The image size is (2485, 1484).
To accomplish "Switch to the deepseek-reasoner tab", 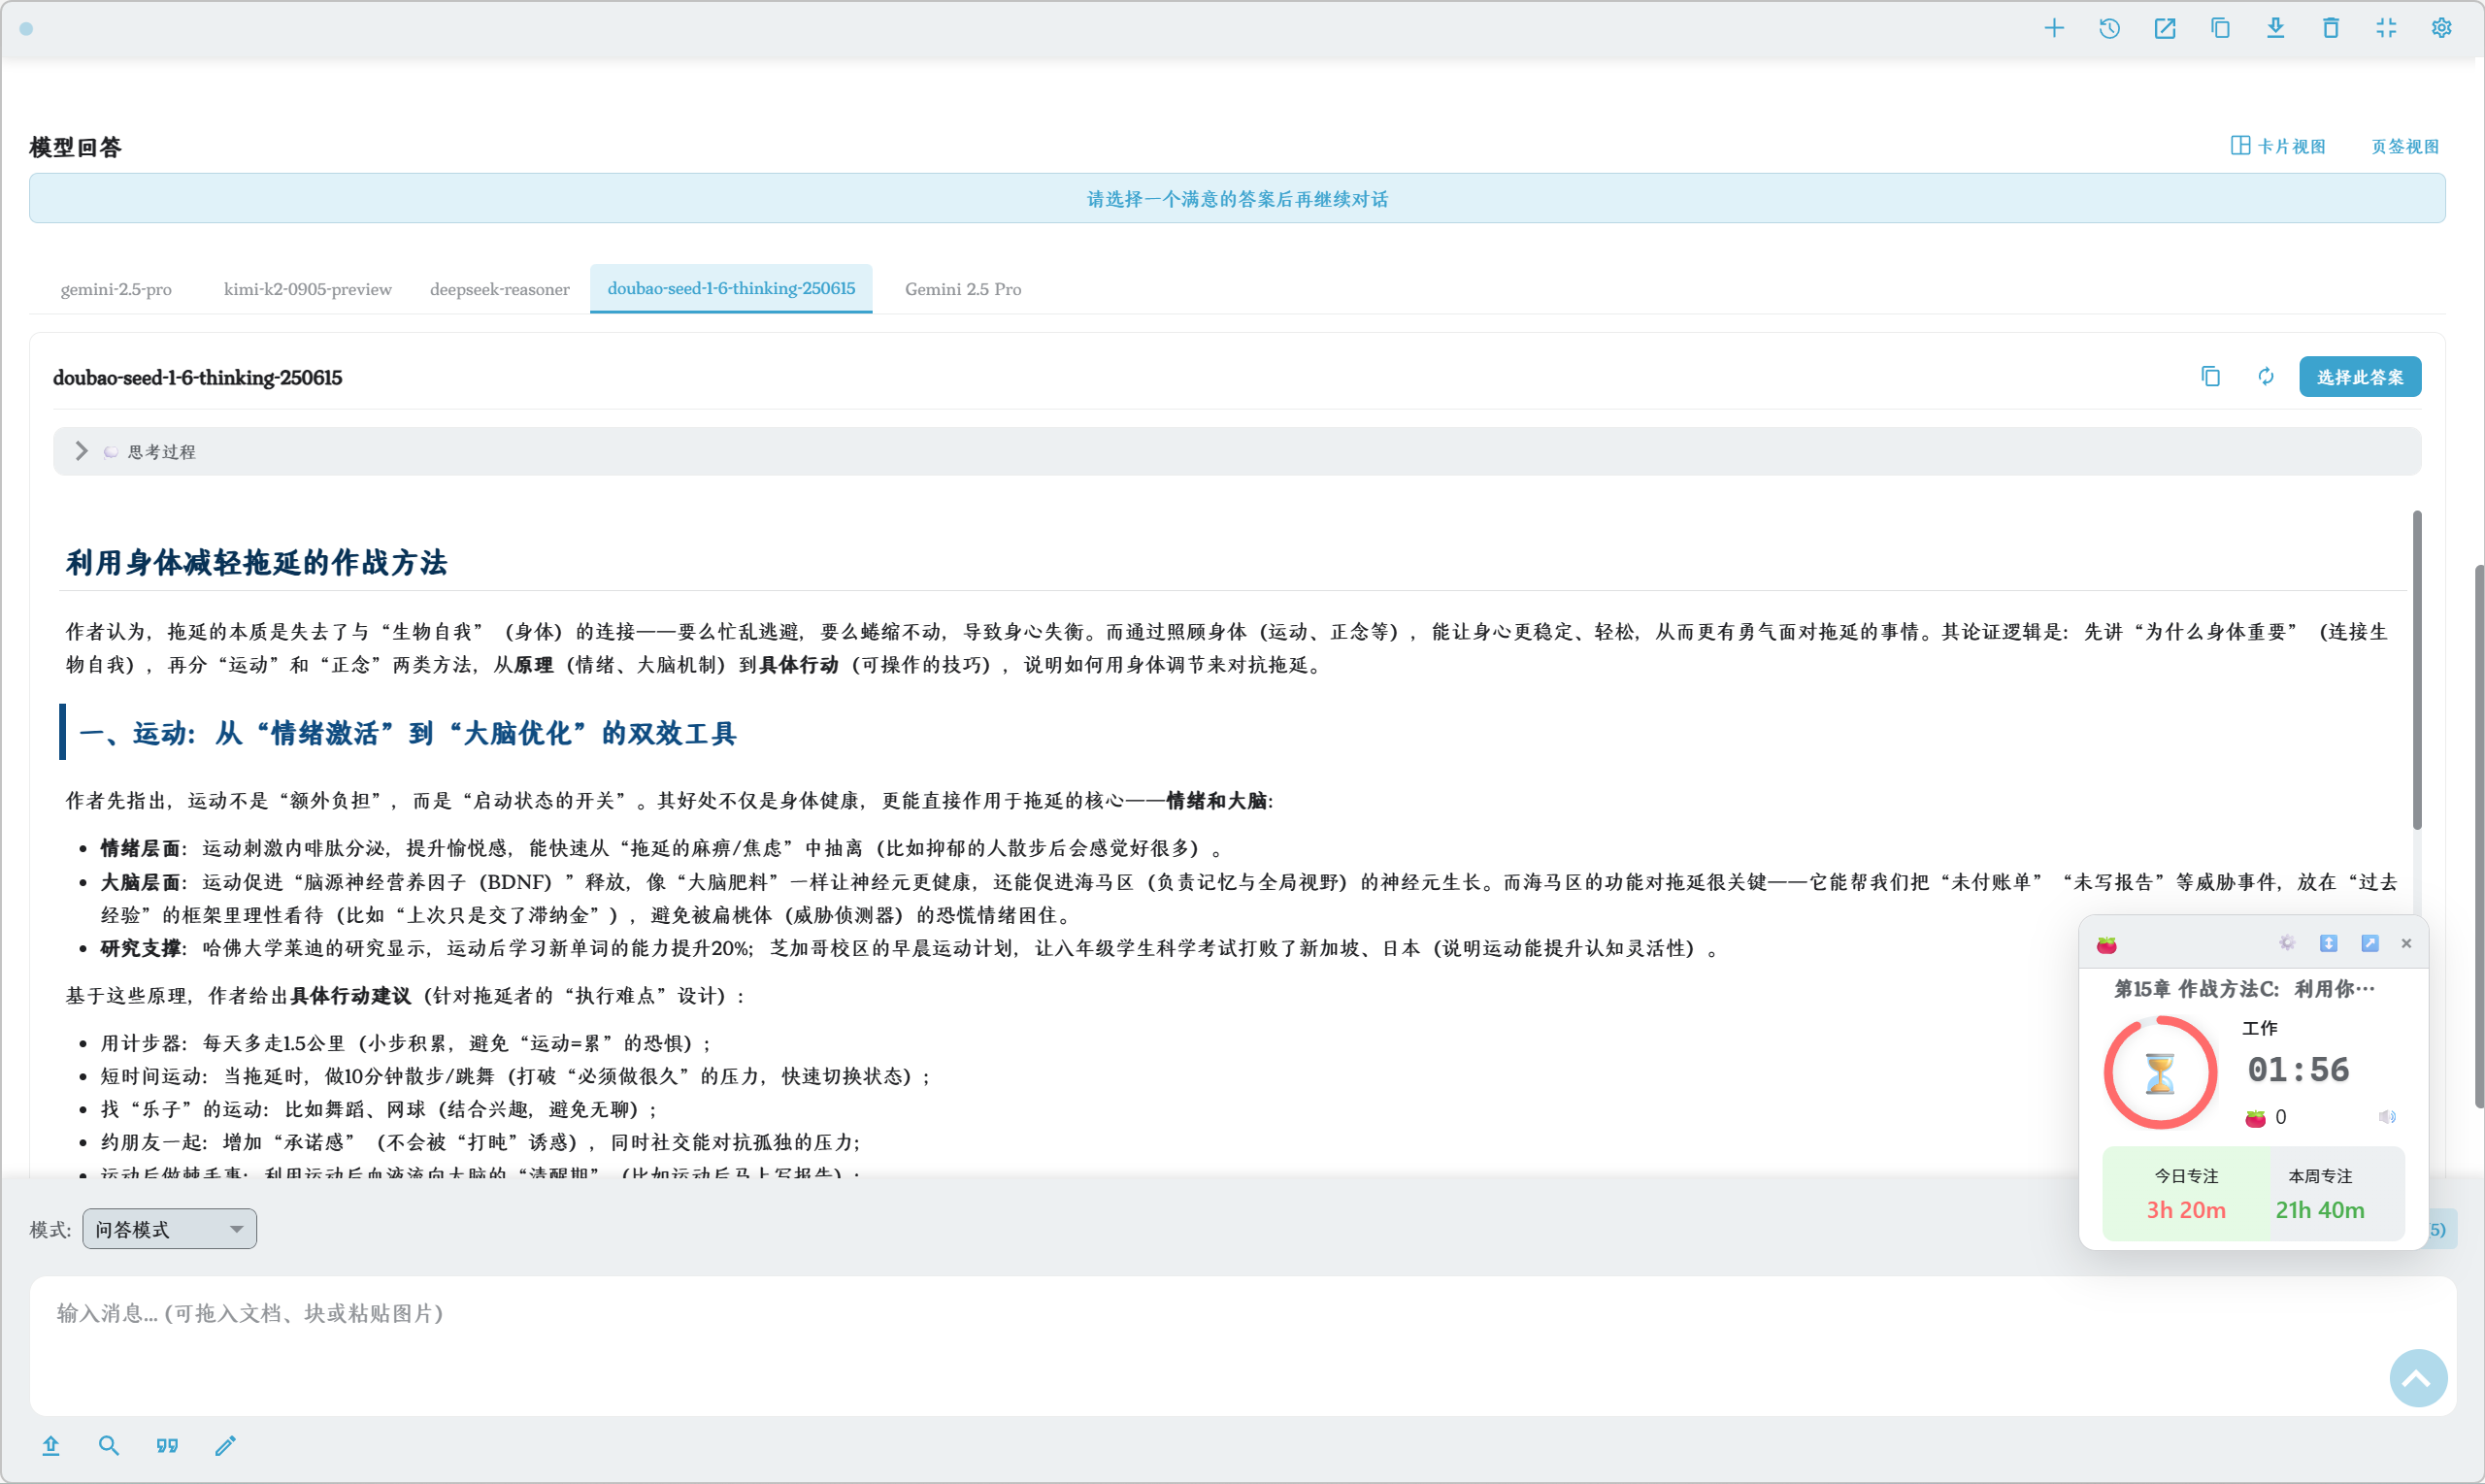I will point(499,289).
